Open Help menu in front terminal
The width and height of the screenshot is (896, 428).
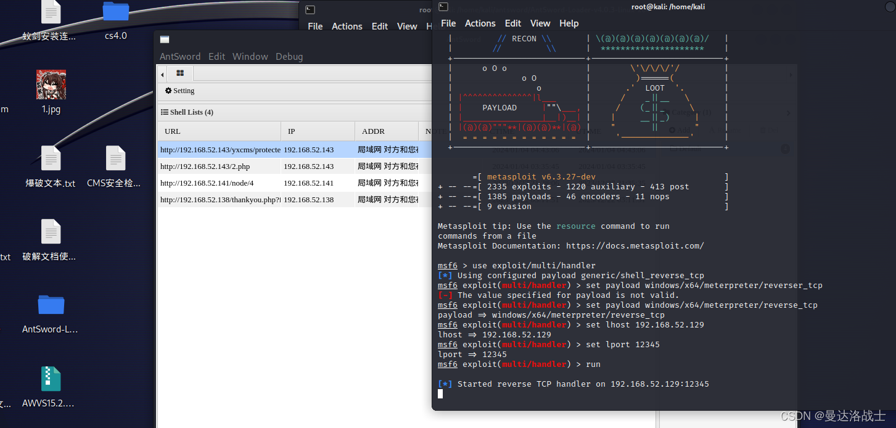pos(569,23)
